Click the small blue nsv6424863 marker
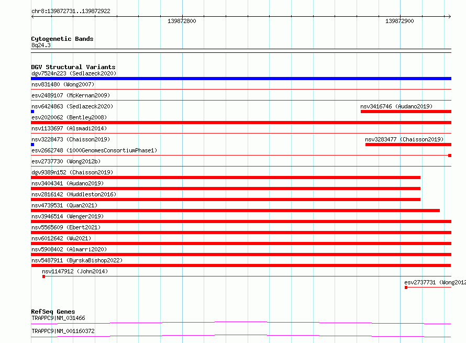 (32, 112)
